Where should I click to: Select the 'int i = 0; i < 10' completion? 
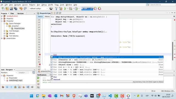pos(107,67)
